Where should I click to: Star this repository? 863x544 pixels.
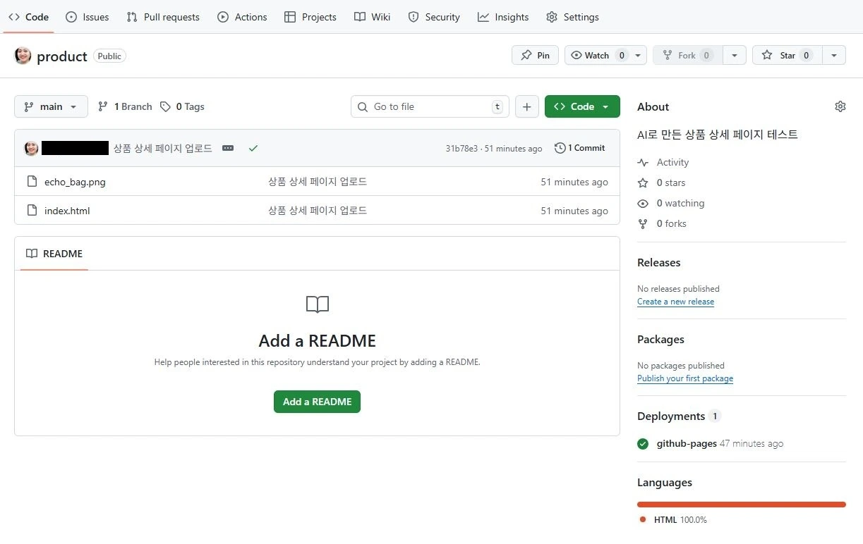(787, 56)
